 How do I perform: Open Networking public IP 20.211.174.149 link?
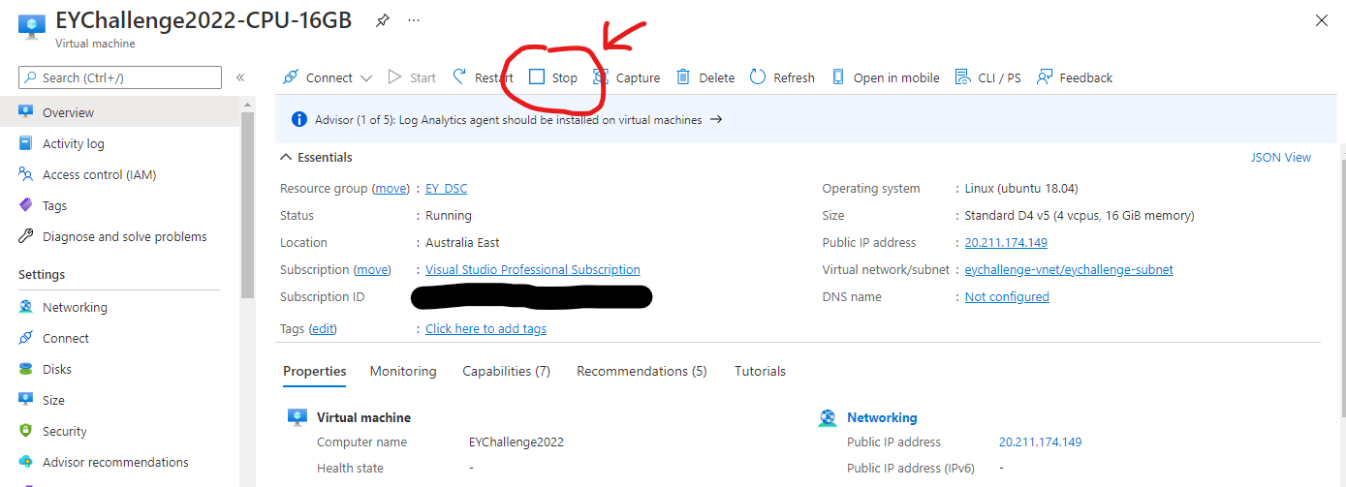pyautogui.click(x=1040, y=442)
